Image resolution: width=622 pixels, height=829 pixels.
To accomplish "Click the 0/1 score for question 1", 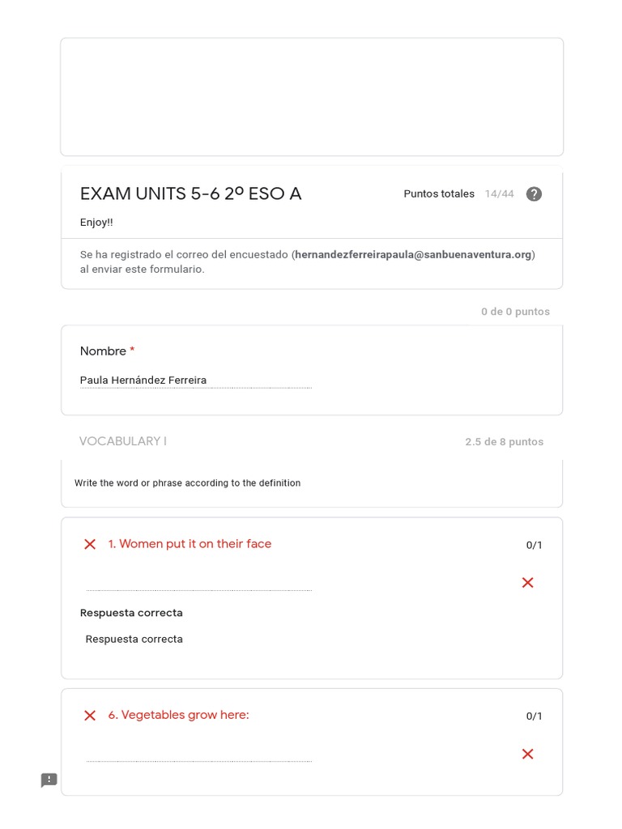I will click(x=535, y=545).
